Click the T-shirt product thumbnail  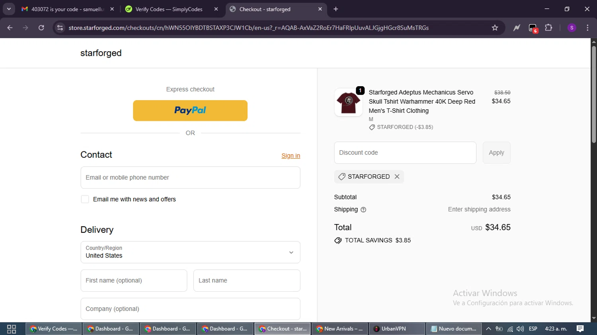348,103
